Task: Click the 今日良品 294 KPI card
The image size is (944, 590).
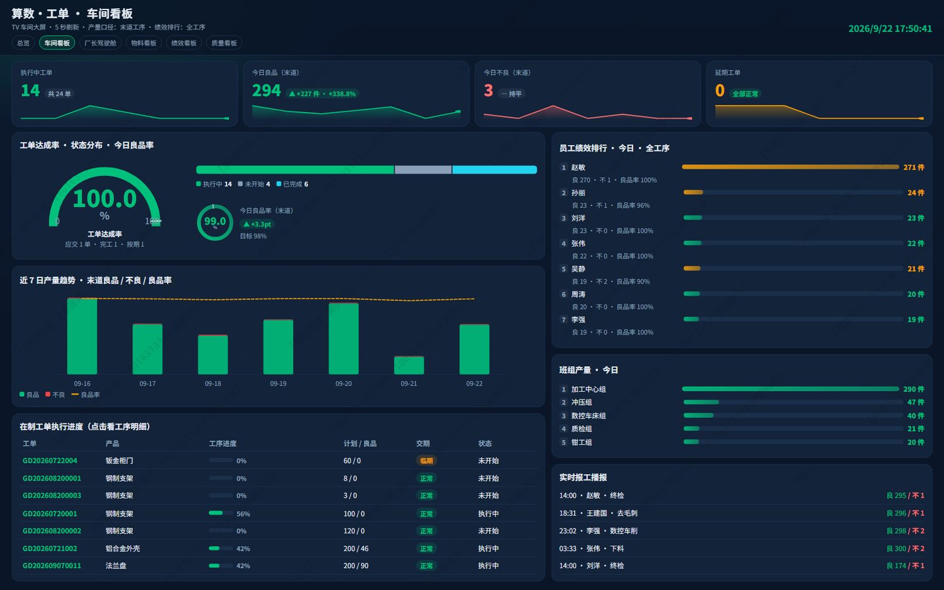Action: click(x=356, y=94)
